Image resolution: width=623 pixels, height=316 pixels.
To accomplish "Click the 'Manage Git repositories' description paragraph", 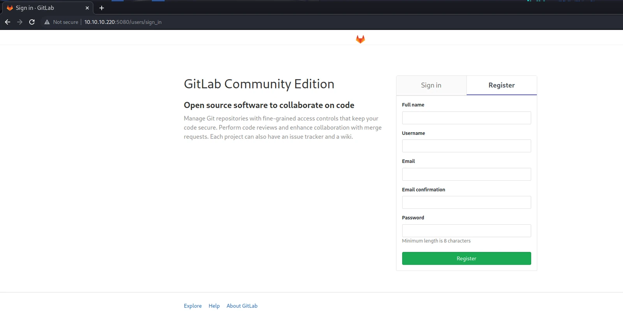I will click(283, 127).
